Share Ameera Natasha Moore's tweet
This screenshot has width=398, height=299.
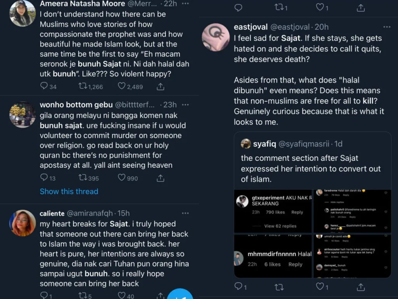(x=160, y=86)
